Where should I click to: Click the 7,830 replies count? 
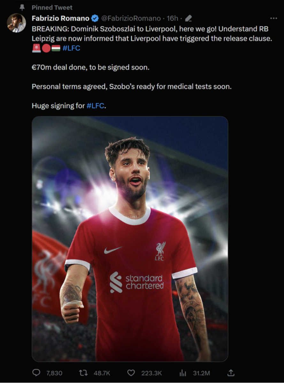[54, 373]
